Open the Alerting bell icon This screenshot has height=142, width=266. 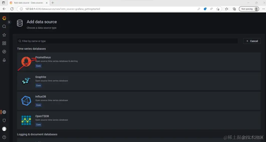coord(4,60)
